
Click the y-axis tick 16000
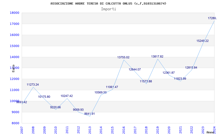tap(14, 35)
